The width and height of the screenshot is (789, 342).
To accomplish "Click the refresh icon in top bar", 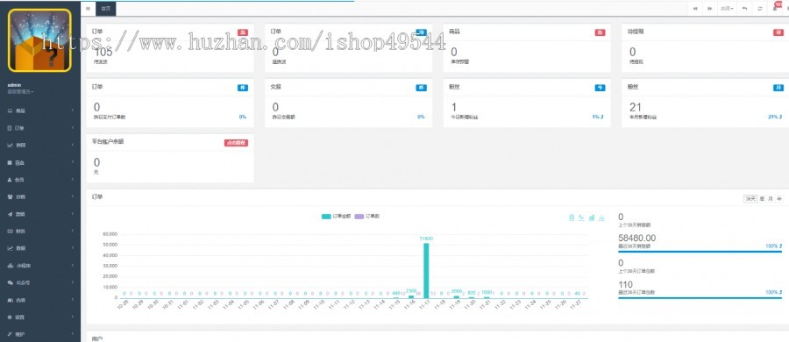I will (x=760, y=9).
